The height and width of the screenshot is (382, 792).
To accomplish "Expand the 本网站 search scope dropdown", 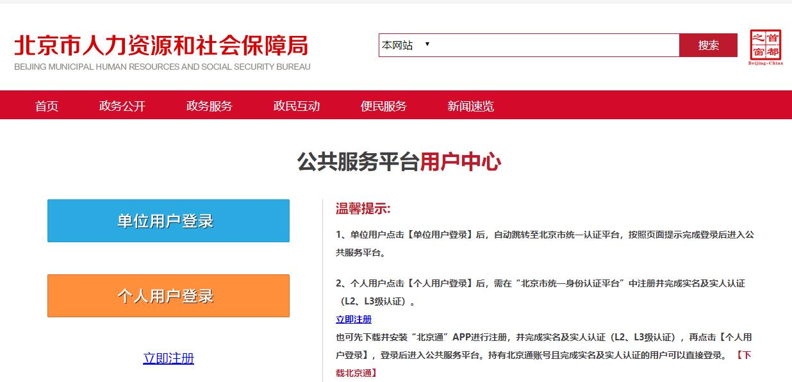I will [406, 46].
